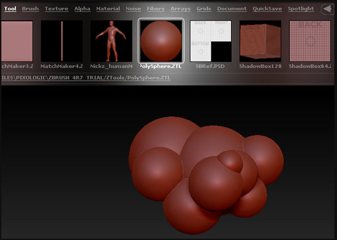Switch to the Brush tab
Image resolution: width=337 pixels, height=240 pixels.
point(30,9)
